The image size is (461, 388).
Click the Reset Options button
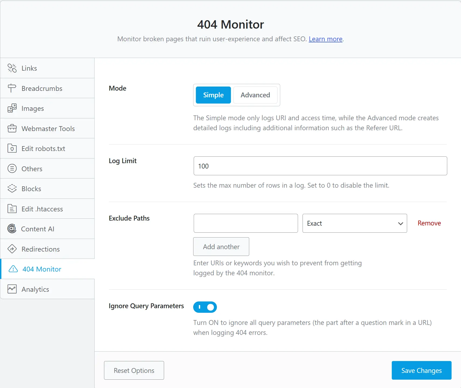pyautogui.click(x=134, y=370)
